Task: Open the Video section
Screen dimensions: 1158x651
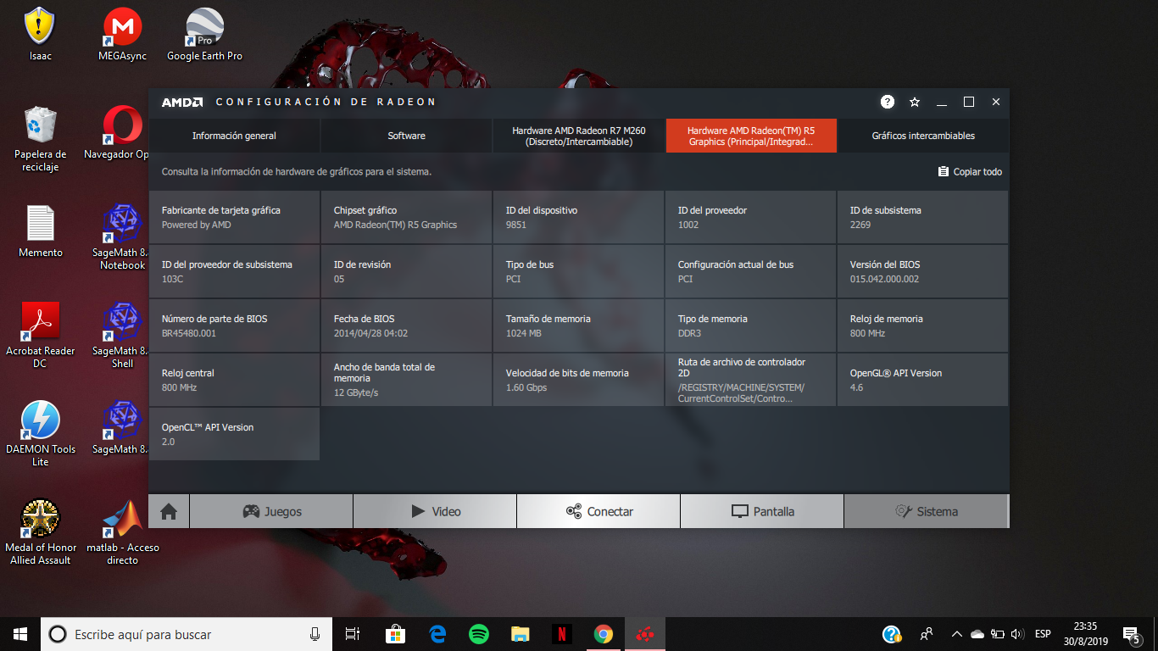Action: [x=435, y=511]
